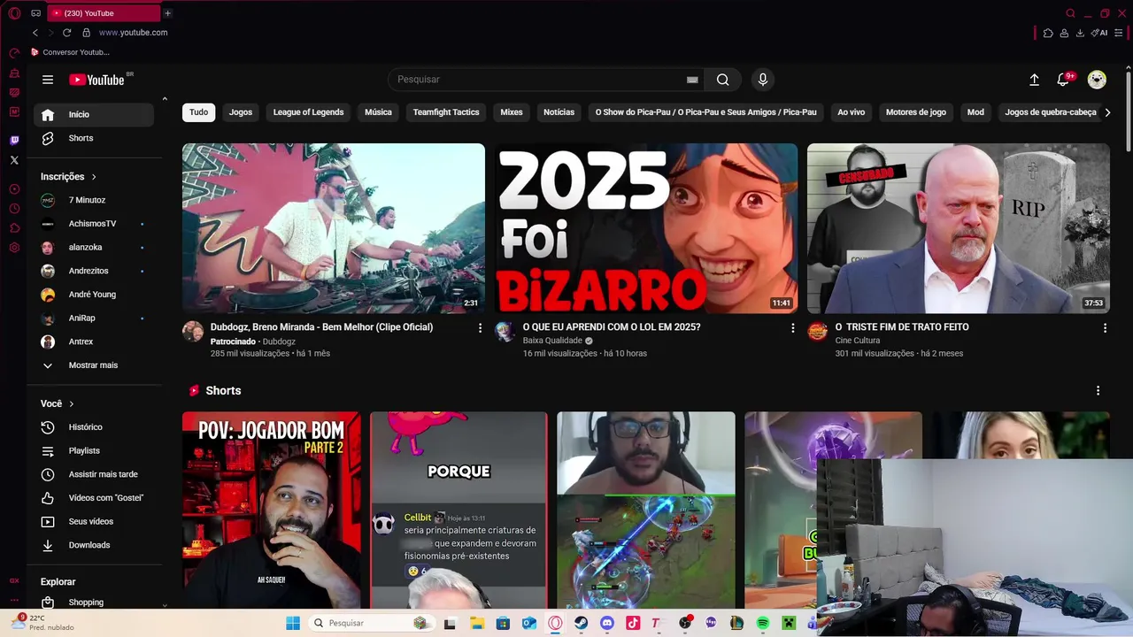Open a new browser tab
This screenshot has width=1133, height=637.
pos(167,13)
